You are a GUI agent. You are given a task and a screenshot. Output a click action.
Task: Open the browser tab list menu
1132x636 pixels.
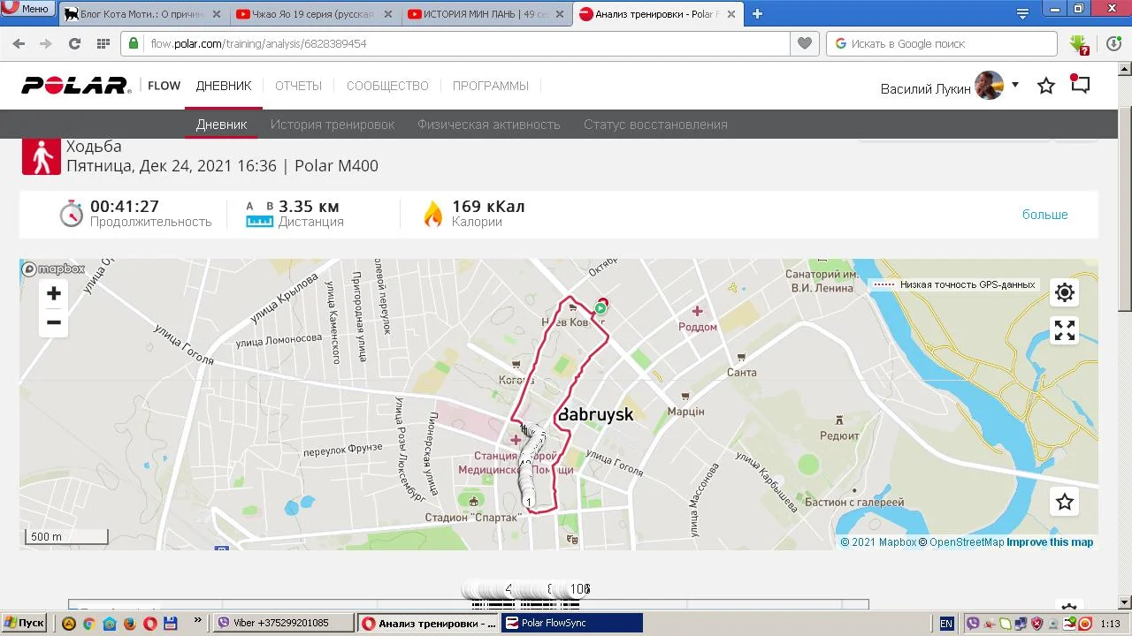pyautogui.click(x=1022, y=14)
